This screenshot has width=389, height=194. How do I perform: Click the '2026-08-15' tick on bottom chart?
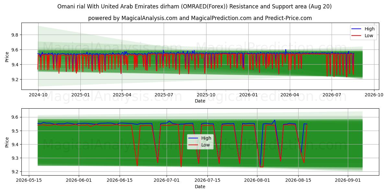(298, 181)
